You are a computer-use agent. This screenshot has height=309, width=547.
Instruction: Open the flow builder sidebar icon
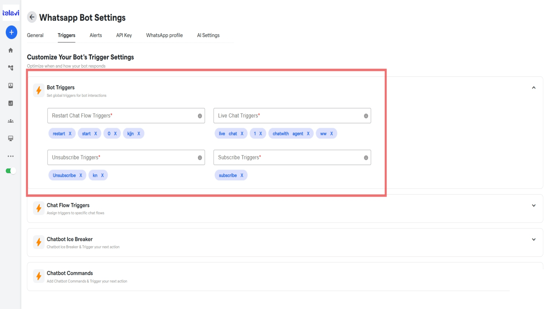[11, 68]
